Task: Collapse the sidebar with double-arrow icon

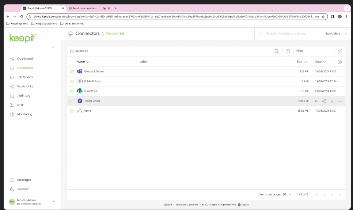Action: click(x=53, y=47)
